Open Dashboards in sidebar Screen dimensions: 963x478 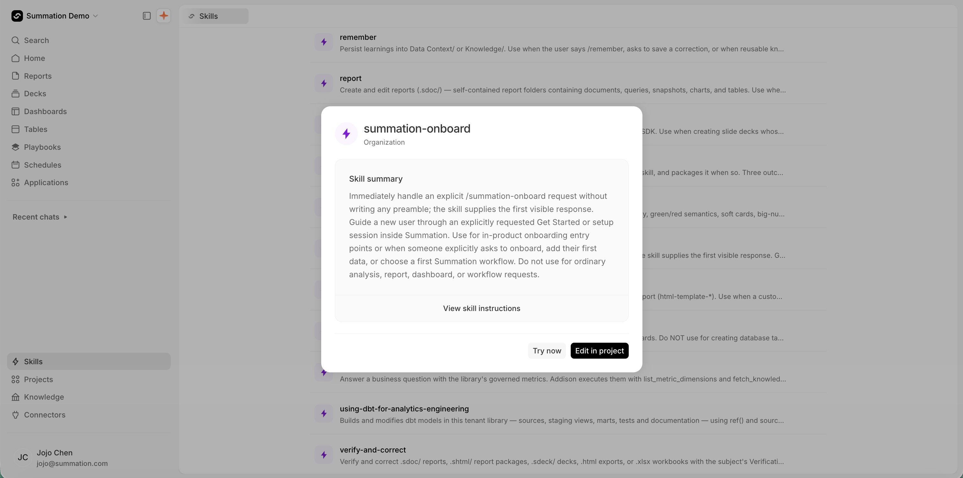[x=89, y=111]
